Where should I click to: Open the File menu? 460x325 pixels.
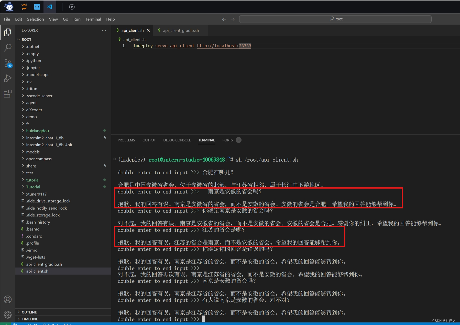7,19
